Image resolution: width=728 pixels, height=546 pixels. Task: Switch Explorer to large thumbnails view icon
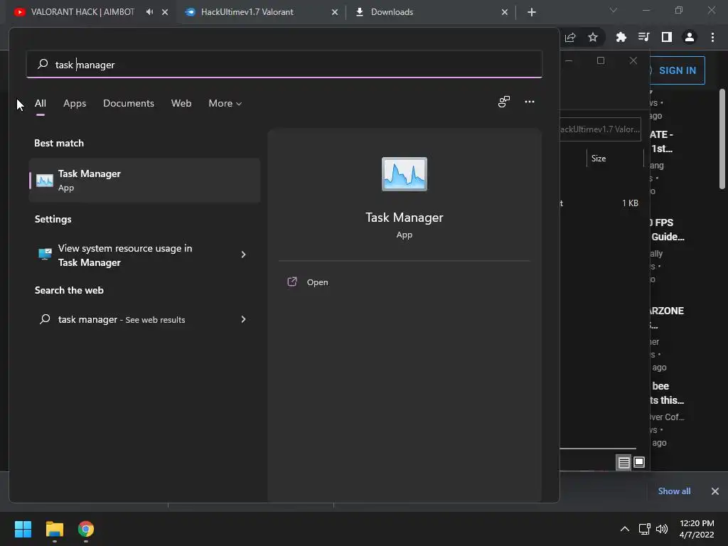click(x=639, y=462)
